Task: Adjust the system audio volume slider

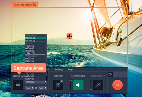Action: coord(71,85)
